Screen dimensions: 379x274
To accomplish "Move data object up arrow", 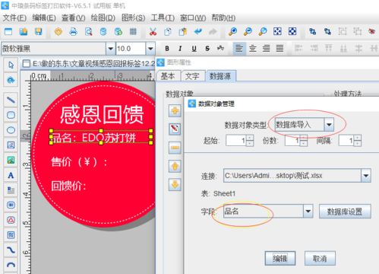I will pos(175,166).
